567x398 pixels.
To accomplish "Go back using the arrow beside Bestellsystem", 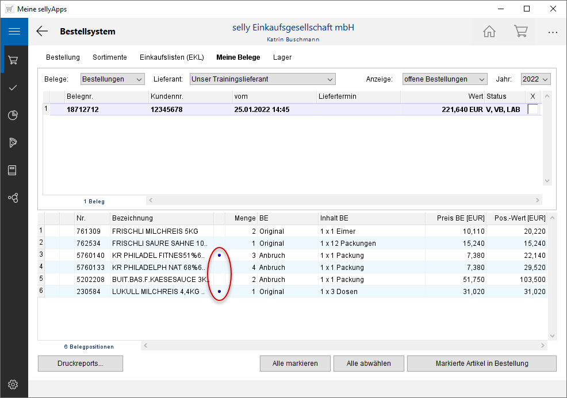I will [42, 32].
